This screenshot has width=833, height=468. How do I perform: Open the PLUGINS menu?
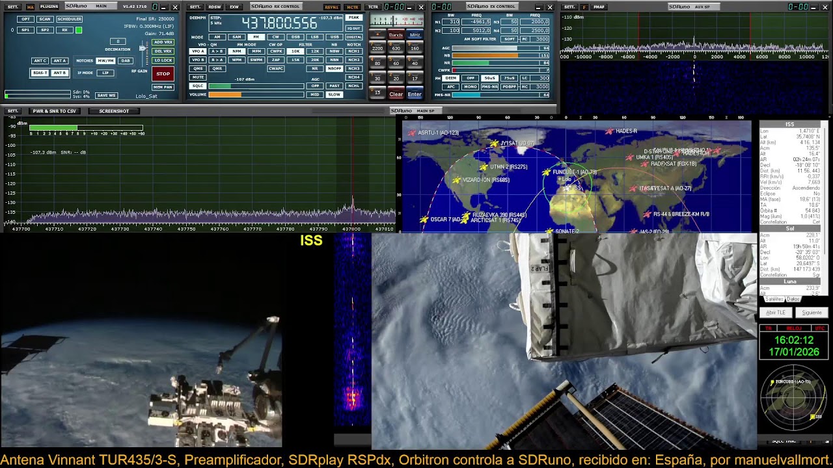(x=49, y=6)
